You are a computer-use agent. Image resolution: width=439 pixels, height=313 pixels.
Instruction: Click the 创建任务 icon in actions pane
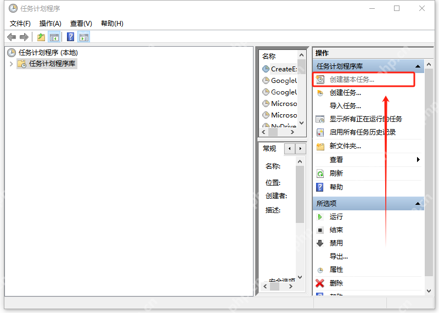click(320, 93)
